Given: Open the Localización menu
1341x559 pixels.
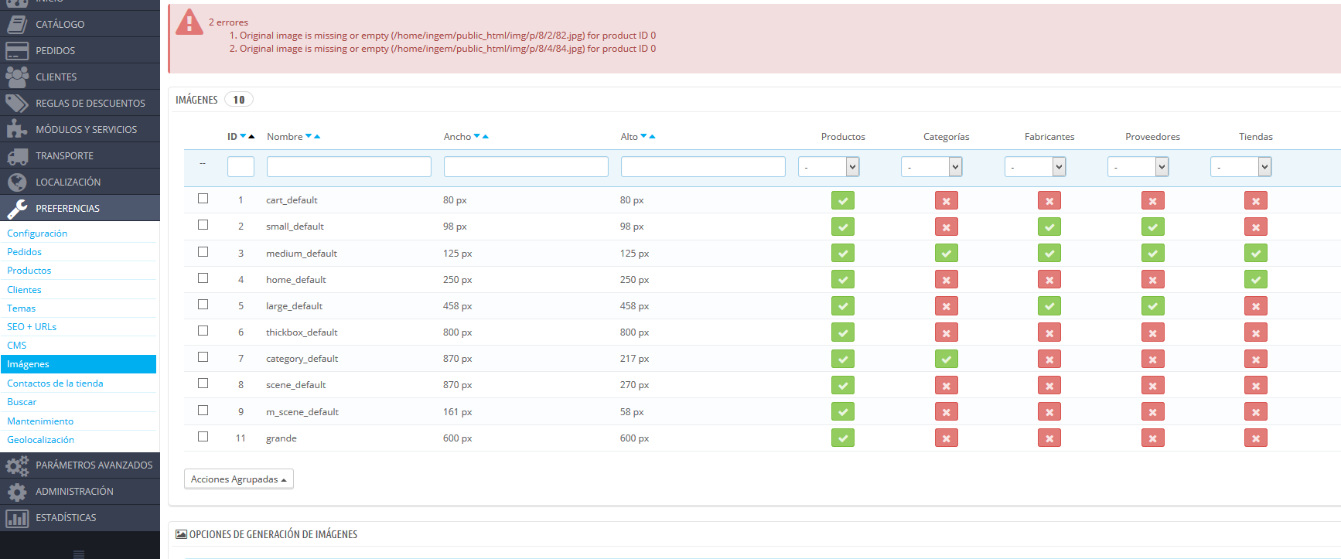Looking at the screenshot, I should click(80, 182).
